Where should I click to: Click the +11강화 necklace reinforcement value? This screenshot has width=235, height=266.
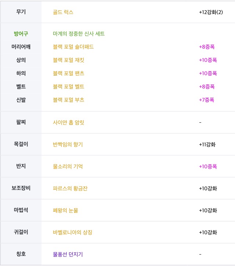point(207,144)
